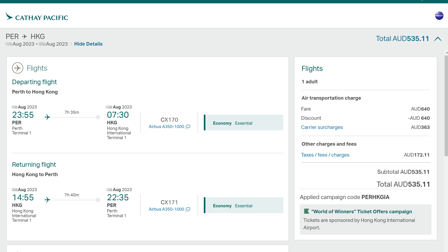Click the World of Winners campaign title
Screen dimensions: 448x252
361,212
